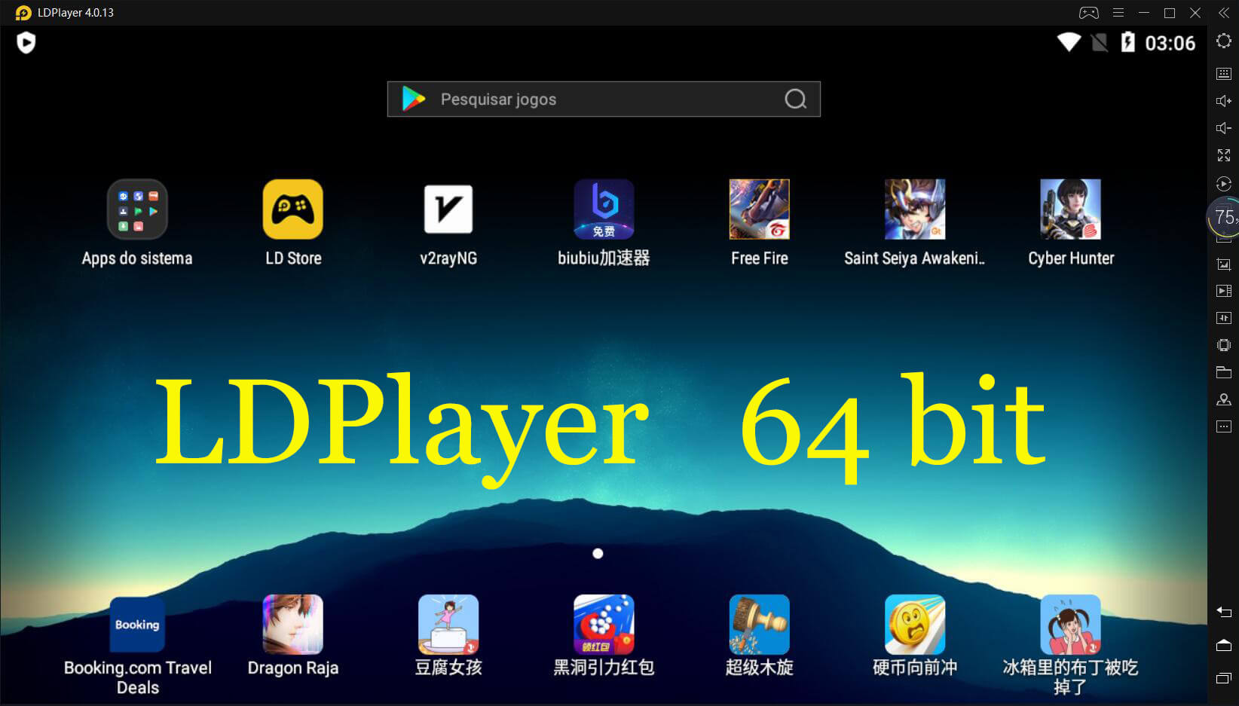Click the shield icon in the status bar
The width and height of the screenshot is (1239, 706).
(26, 43)
